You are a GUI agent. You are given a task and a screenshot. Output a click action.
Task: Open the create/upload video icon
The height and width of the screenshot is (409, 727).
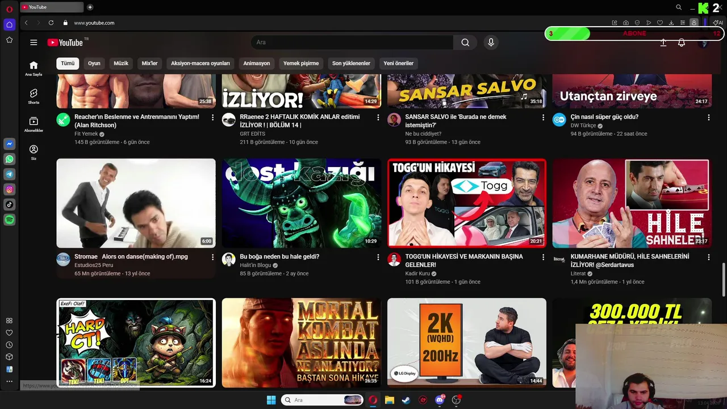(663, 43)
